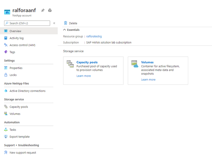Click the Properties icon under Settings

(6, 68)
